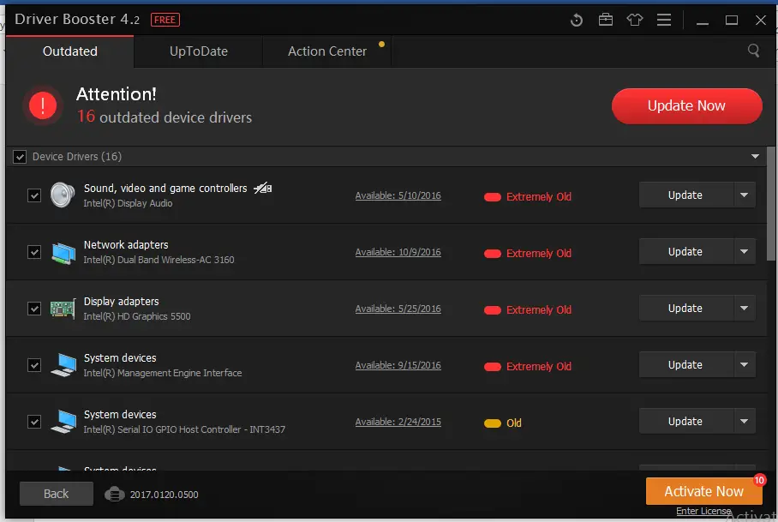Click the muted device icon beside Sound controllers
Image resolution: width=778 pixels, height=522 pixels.
pyautogui.click(x=262, y=188)
